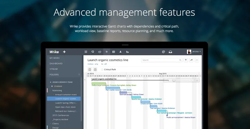This screenshot has width=250, height=129.
Task: Click the collapse-all tasks icon button
Action: 90,70
